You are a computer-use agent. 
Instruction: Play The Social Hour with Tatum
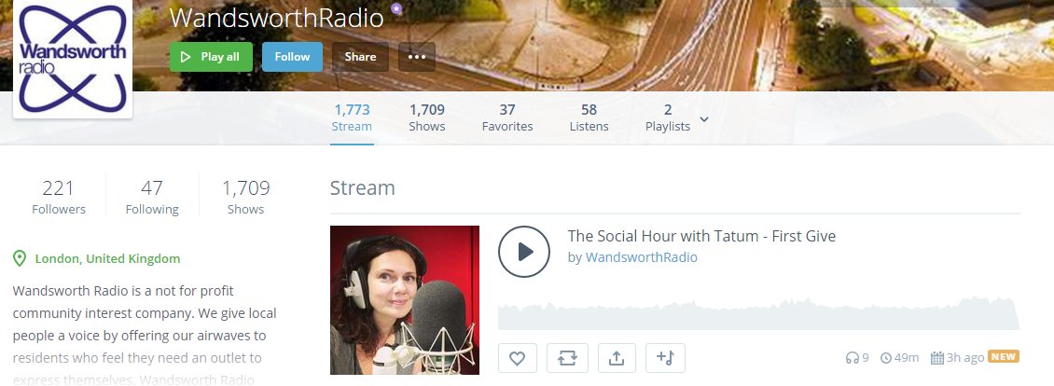pos(523,252)
